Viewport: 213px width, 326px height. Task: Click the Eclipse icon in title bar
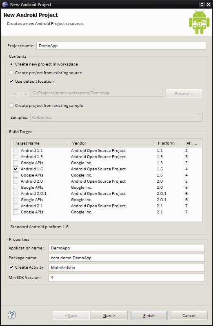pos(5,5)
